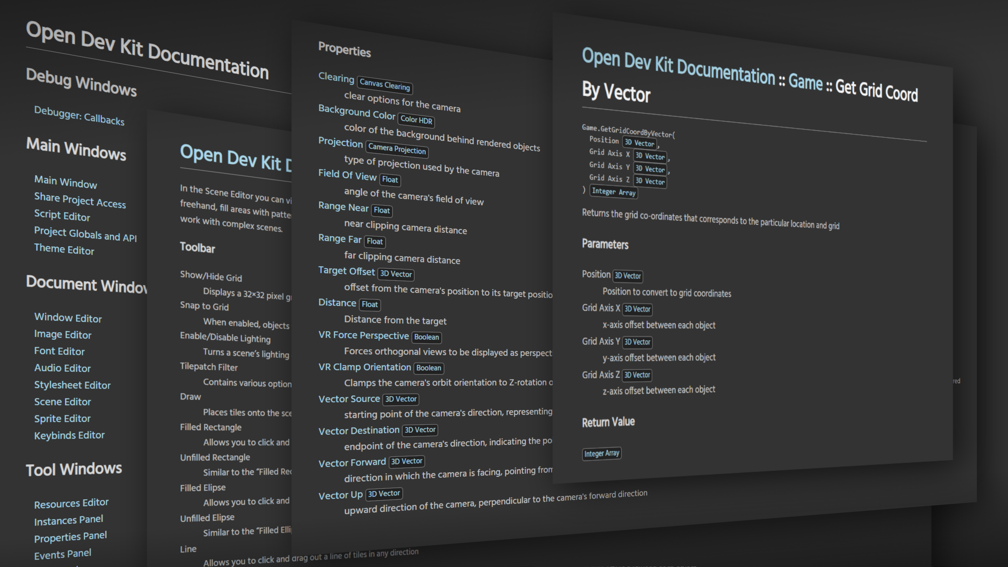Click 3D Vector tag beside Grid Axis X parameter
Screen dimensions: 1008x567
click(x=637, y=309)
